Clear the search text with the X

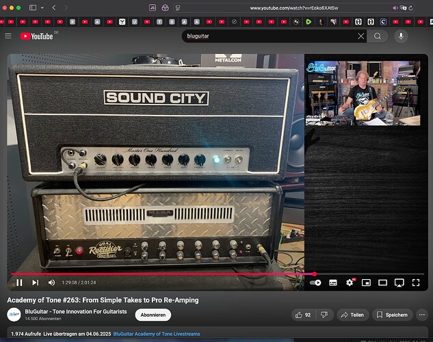[x=360, y=36]
